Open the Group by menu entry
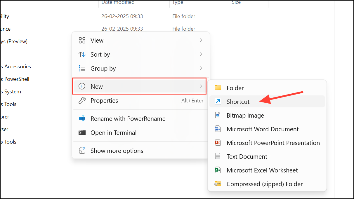Viewport: 354px width, 199px height. pyautogui.click(x=141, y=69)
